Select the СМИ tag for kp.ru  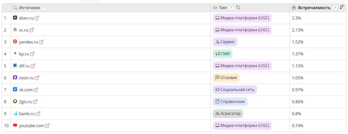click(x=222, y=54)
